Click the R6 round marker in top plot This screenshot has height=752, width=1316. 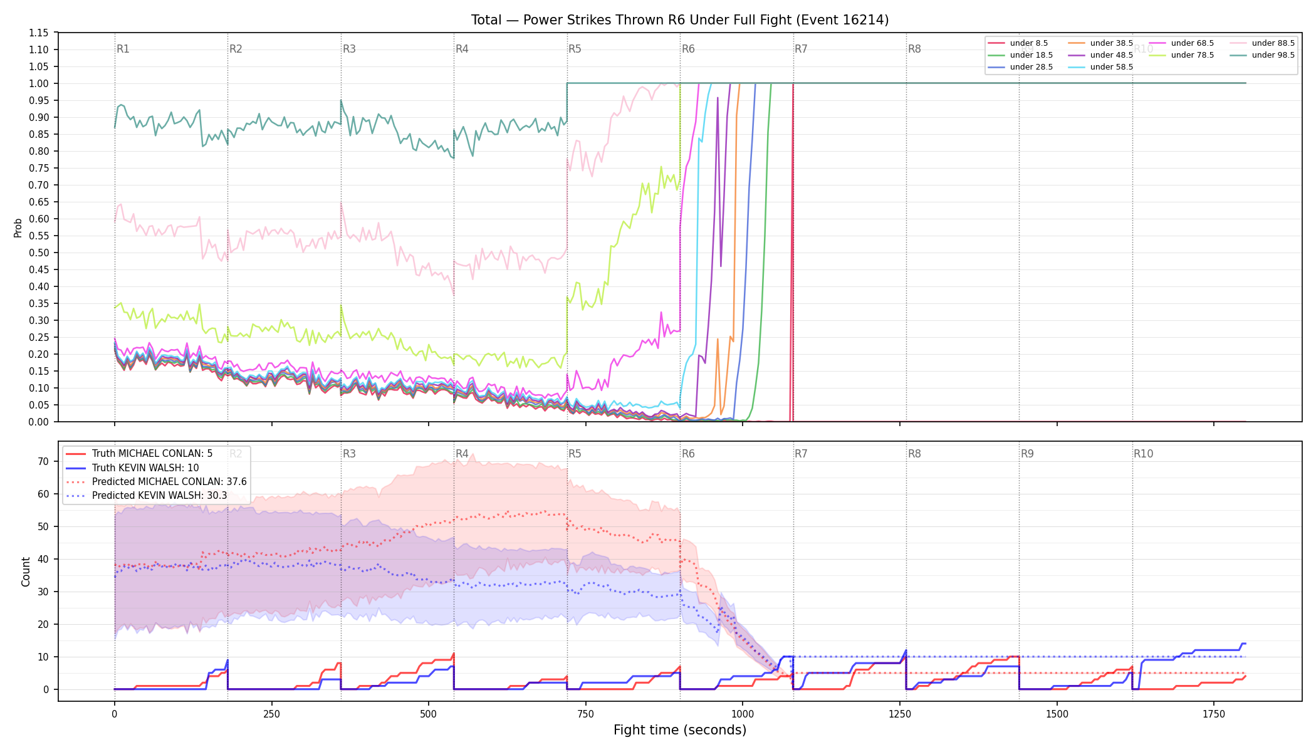pyautogui.click(x=688, y=49)
